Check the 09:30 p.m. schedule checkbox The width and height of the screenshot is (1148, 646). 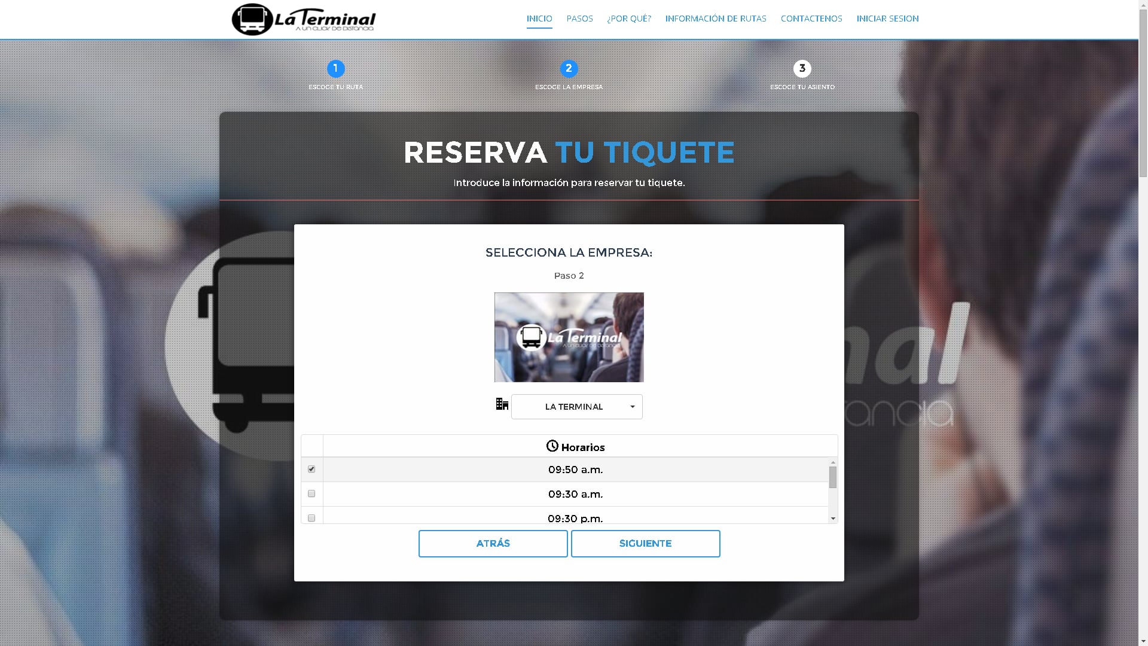coord(312,518)
